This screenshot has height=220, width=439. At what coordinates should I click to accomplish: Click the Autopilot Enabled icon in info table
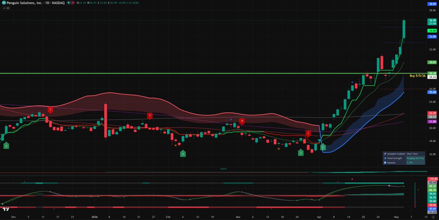[385, 154]
